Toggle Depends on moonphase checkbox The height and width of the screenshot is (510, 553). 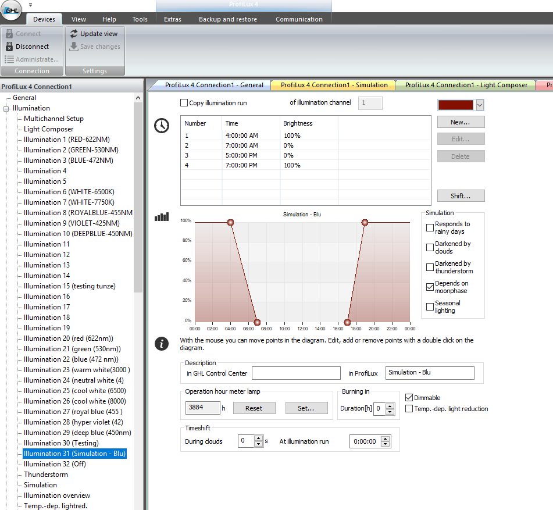point(430,287)
